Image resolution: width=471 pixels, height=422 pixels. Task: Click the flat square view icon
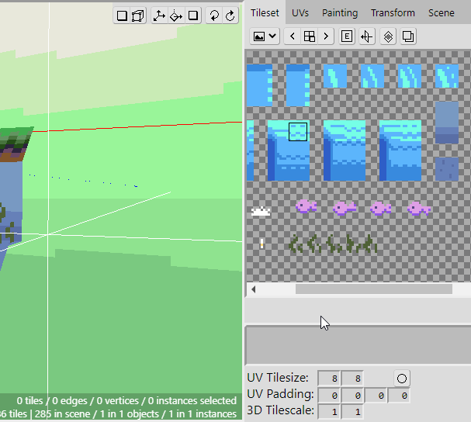pyautogui.click(x=122, y=16)
